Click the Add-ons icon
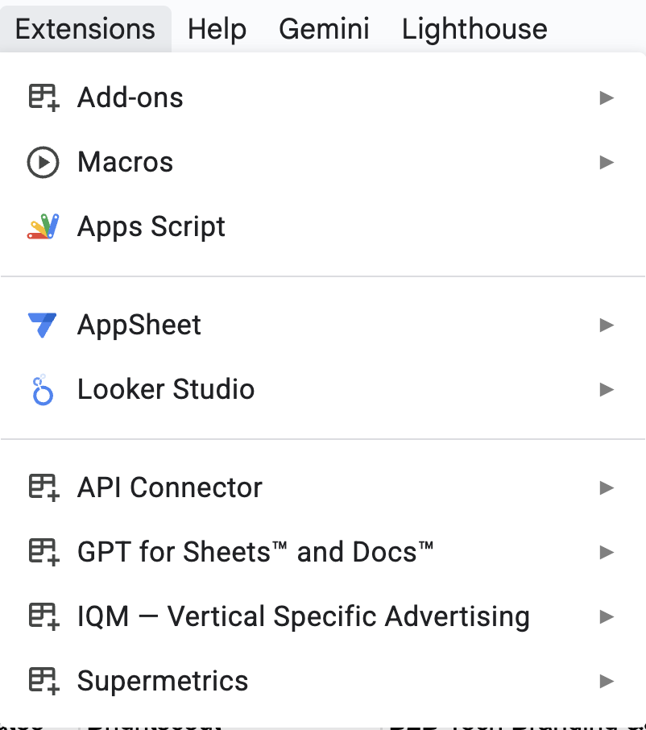The image size is (646, 730). click(43, 97)
